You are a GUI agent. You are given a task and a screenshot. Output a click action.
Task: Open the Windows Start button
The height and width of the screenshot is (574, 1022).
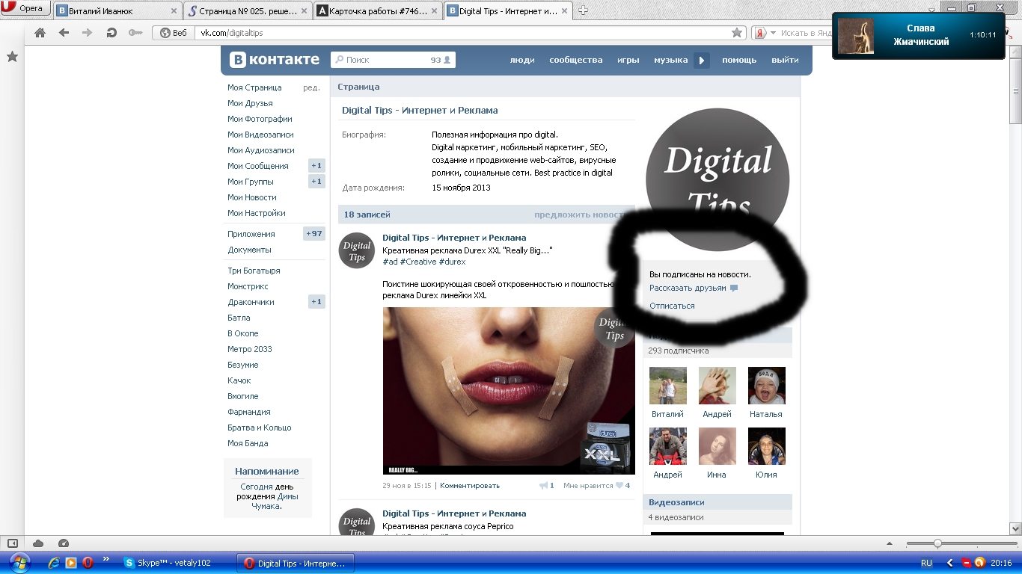pos(18,562)
